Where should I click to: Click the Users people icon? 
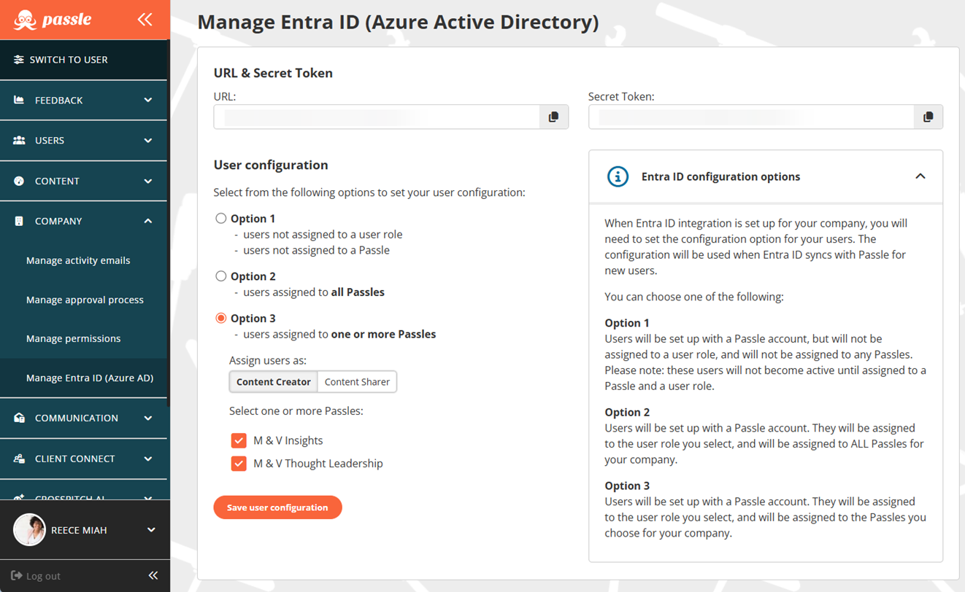click(19, 140)
